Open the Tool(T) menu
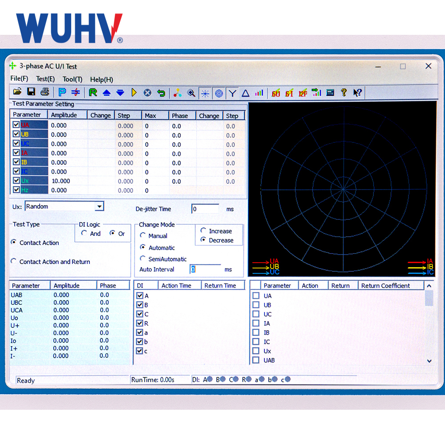 click(72, 79)
